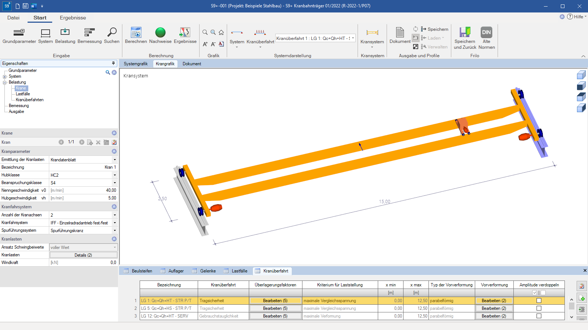The width and height of the screenshot is (588, 330).
Task: Click the search icon in Eigenschaften tree
Action: [x=108, y=72]
